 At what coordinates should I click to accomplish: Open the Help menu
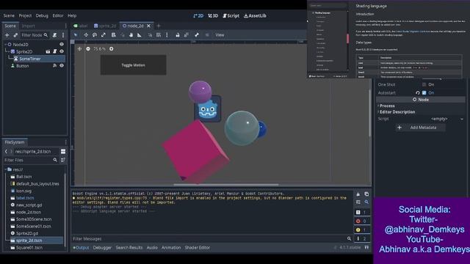click(72, 15)
